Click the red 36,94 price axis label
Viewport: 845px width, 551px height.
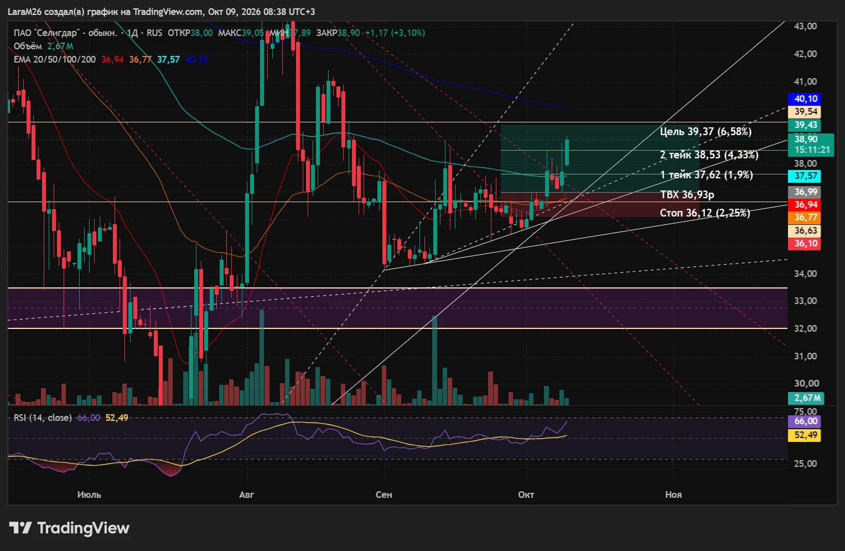(x=805, y=205)
